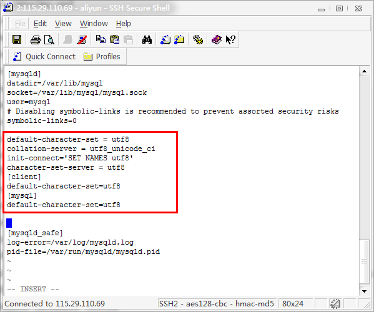The height and width of the screenshot is (312, 374).
Task: Click the '[mysqld_safe]' section line
Action: click(35, 233)
